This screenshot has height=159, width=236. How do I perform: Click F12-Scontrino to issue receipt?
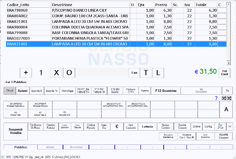[x=166, y=91]
